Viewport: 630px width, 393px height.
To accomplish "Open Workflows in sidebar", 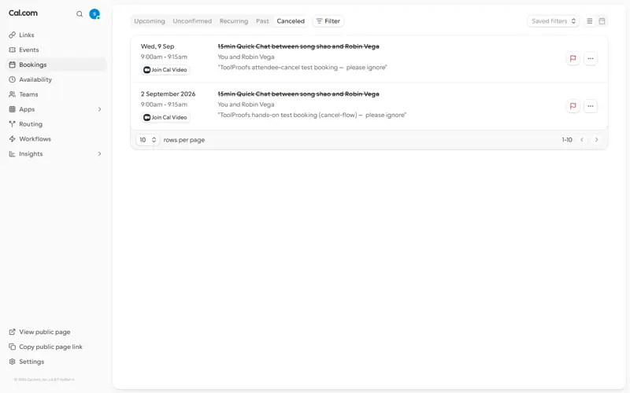I will click(x=56, y=139).
